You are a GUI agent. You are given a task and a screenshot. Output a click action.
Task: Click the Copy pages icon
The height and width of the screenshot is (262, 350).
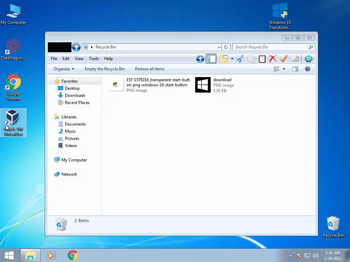pos(251,59)
